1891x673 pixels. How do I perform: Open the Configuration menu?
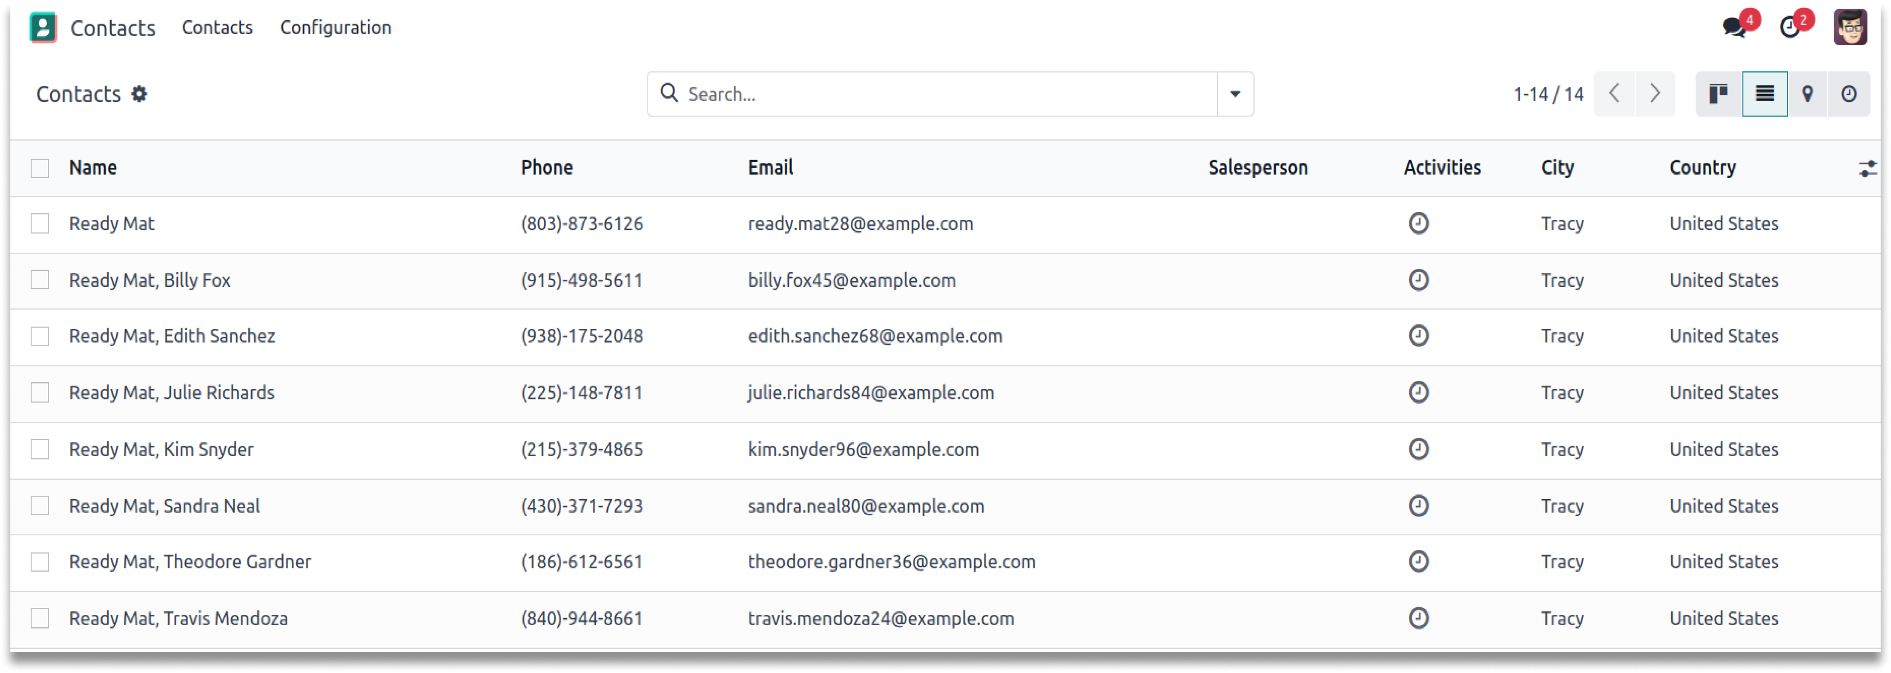(x=335, y=27)
